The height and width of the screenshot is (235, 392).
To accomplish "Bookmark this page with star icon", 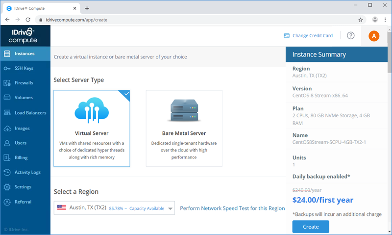I will point(361,20).
